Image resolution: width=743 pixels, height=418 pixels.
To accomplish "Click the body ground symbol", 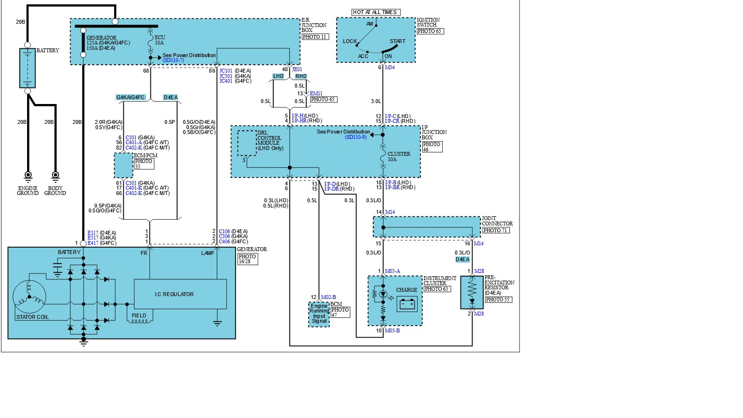I will click(55, 176).
